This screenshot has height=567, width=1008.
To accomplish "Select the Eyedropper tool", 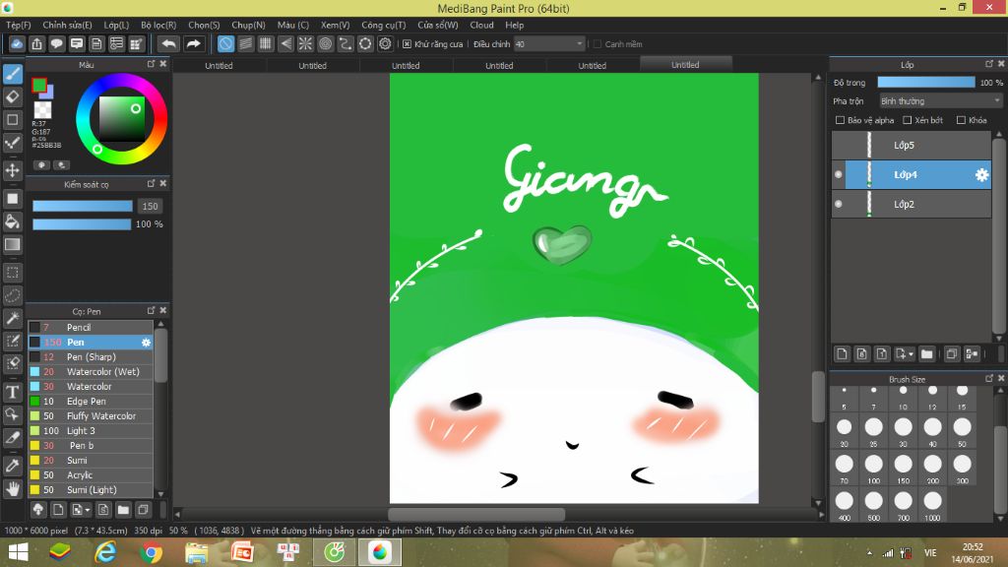I will point(12,466).
